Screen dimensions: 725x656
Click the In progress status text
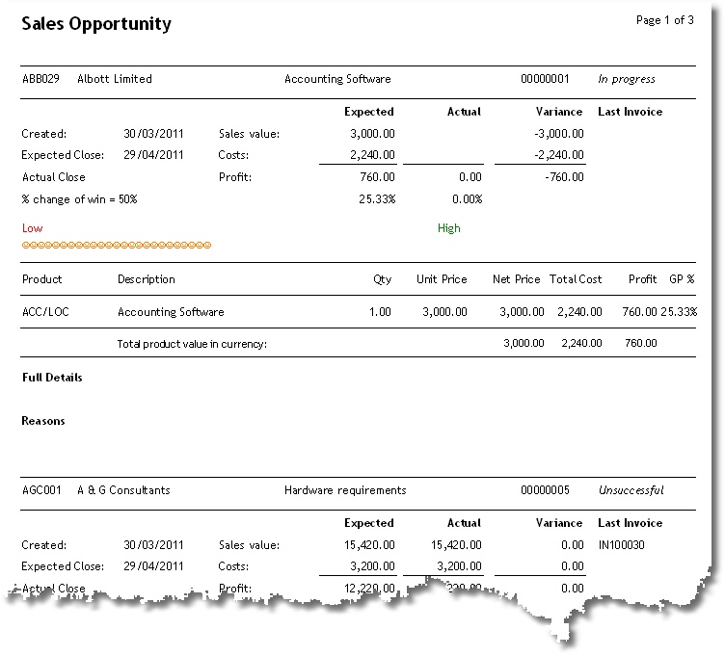coord(627,79)
